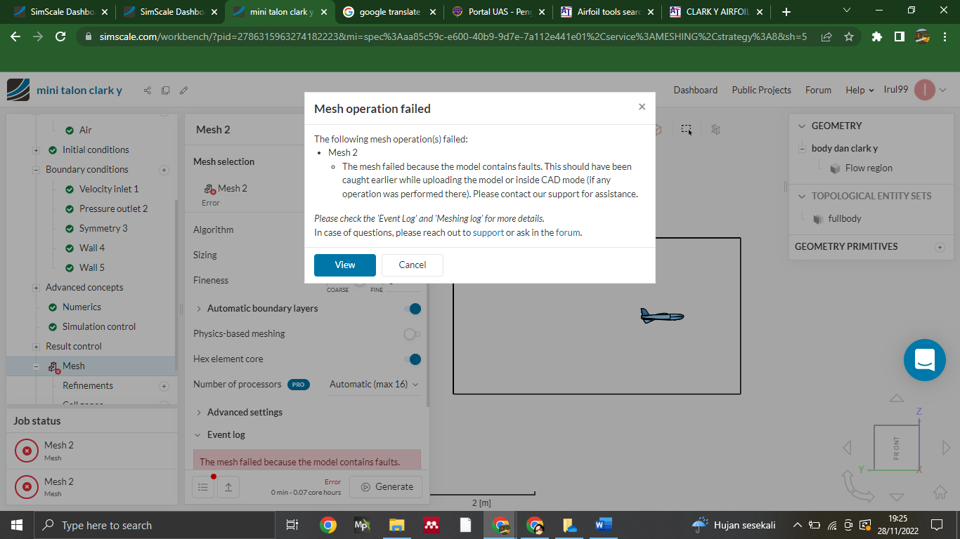
Task: Click the home view icon in the viewer
Action: (x=940, y=492)
